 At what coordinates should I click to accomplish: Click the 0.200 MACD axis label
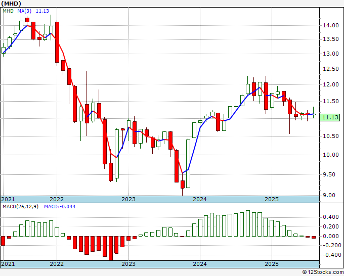pos(331,227)
